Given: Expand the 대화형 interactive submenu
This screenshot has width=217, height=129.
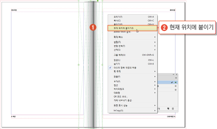Looking at the screenshot, I should [133, 93].
